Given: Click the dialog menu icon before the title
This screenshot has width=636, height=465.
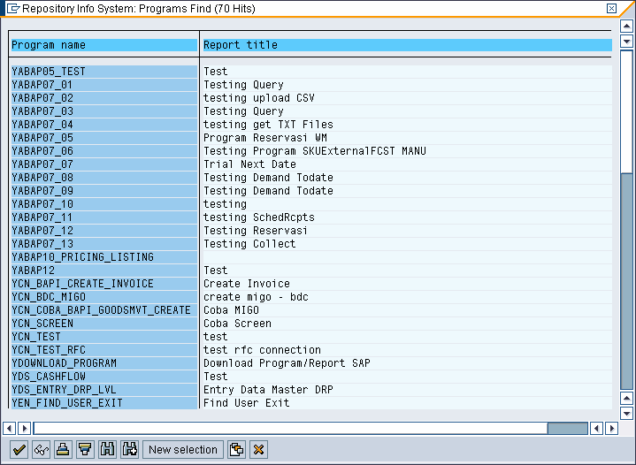Looking at the screenshot, I should (13, 9).
